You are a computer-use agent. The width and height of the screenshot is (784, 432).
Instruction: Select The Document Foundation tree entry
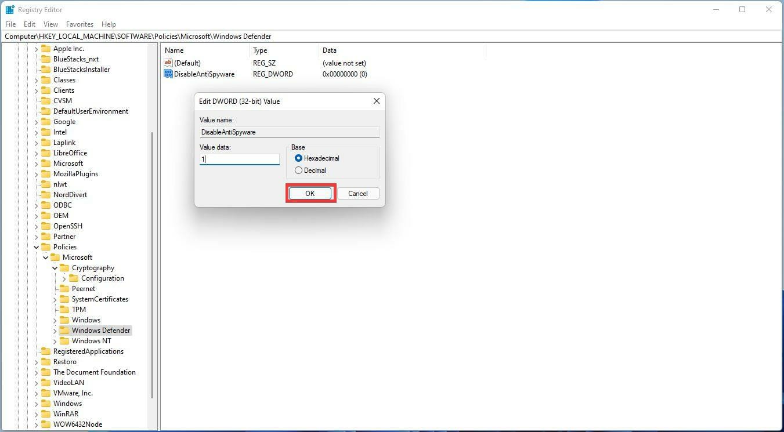[x=95, y=372]
